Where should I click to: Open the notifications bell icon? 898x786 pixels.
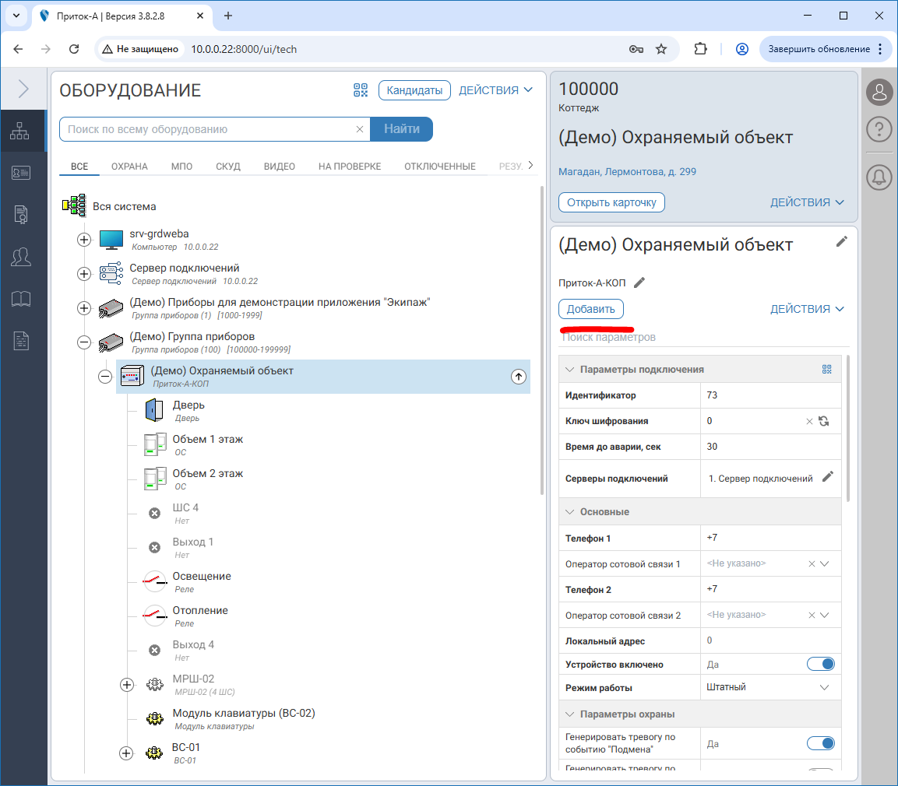tap(879, 177)
